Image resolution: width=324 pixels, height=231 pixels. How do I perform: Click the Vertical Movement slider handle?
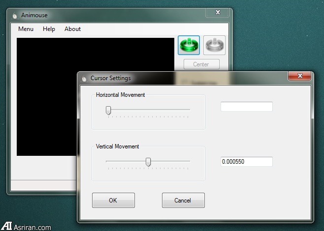pos(148,162)
